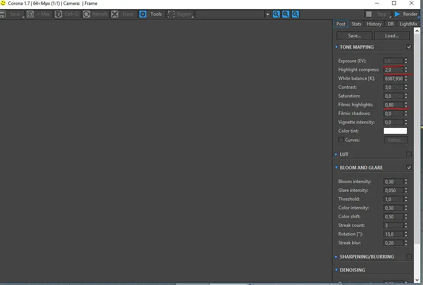Decrease Streak count with spinner down arrow
423x285 pixels.
click(406, 227)
